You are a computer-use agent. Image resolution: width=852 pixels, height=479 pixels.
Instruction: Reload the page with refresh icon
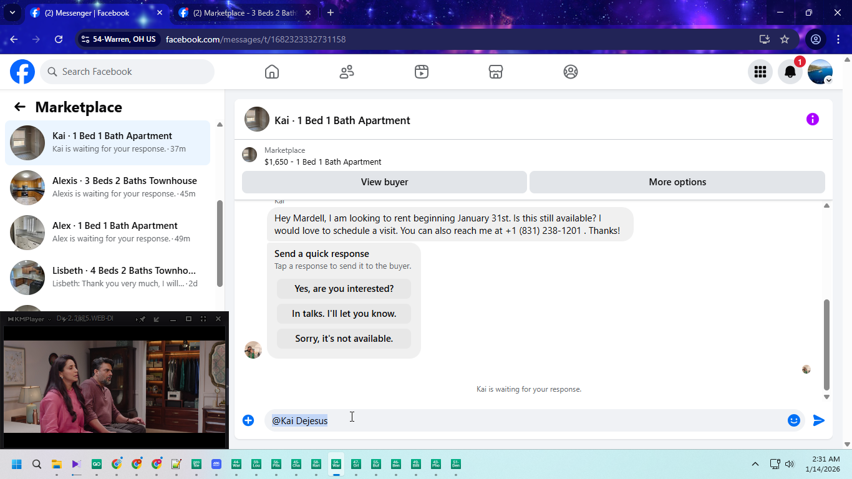point(59,39)
